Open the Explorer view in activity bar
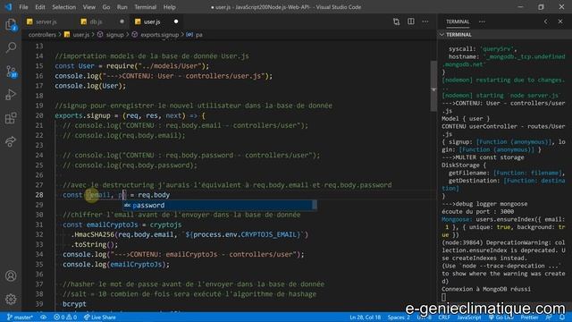This screenshot has height=322, width=572. [11, 25]
